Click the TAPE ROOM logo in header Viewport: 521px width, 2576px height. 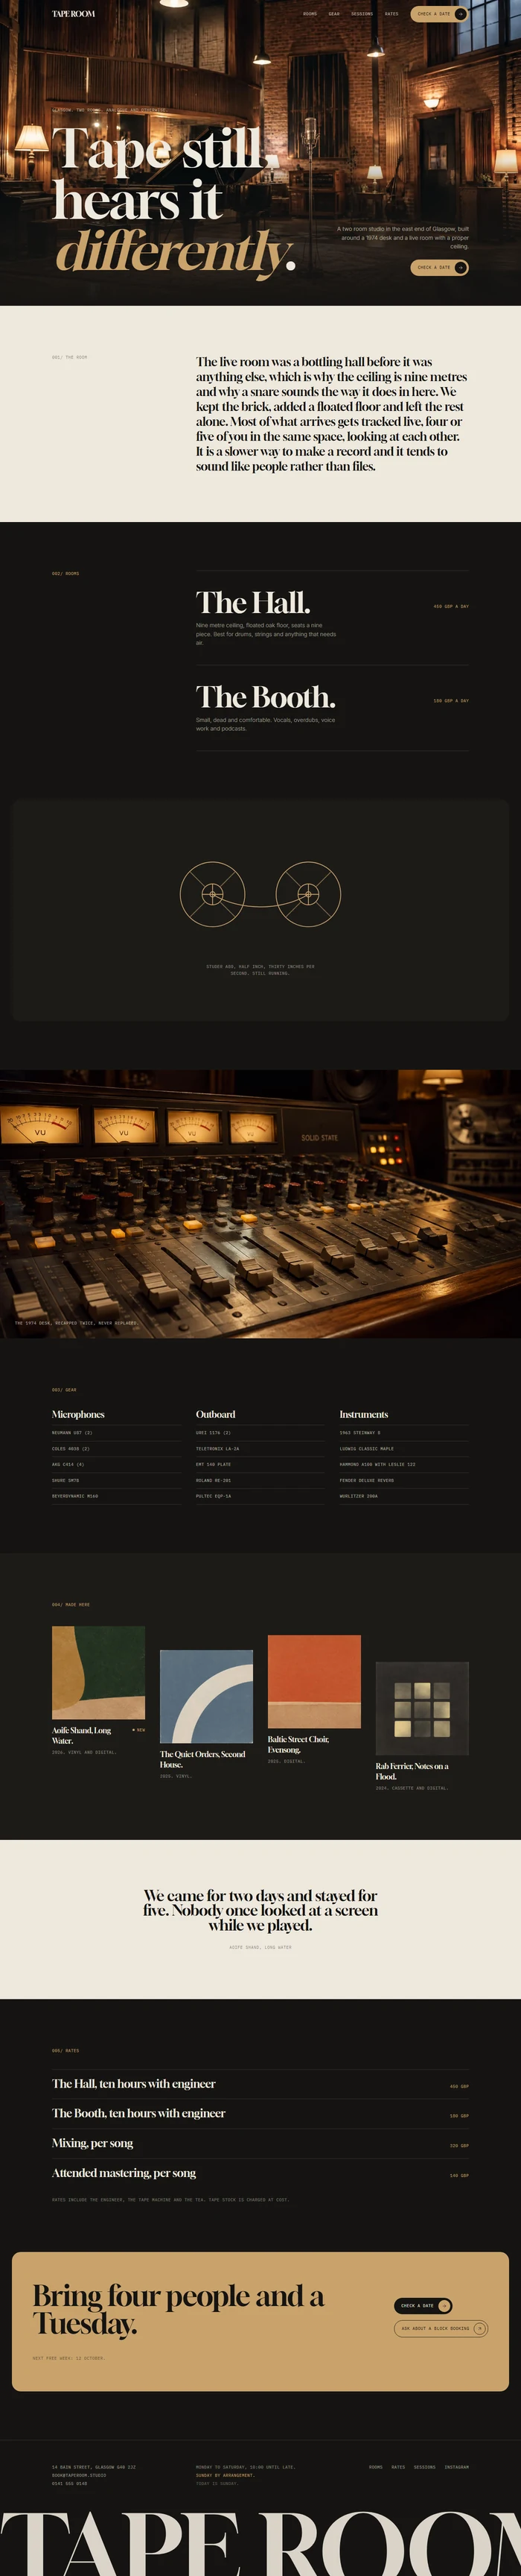[x=73, y=14]
